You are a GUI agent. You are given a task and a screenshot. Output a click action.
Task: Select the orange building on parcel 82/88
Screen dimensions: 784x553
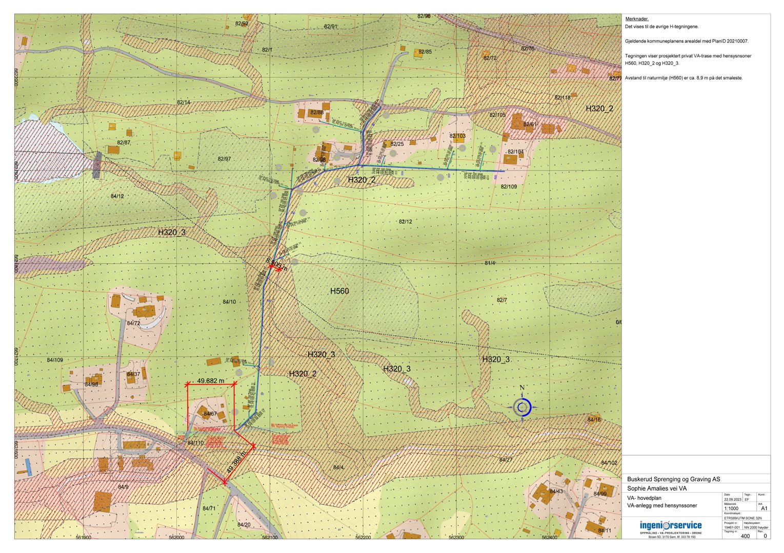tap(315, 114)
